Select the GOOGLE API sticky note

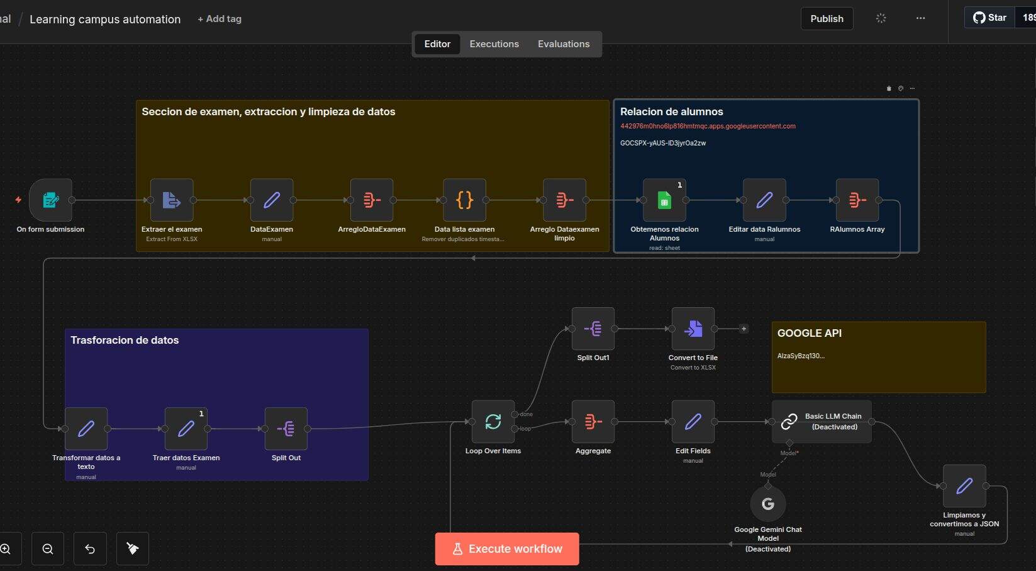click(879, 357)
